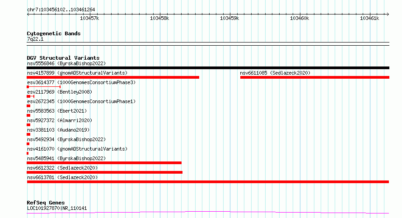Screen dimensions: 402x218
Task: Select the 103459k ruler tick label
Action: tap(229, 18)
